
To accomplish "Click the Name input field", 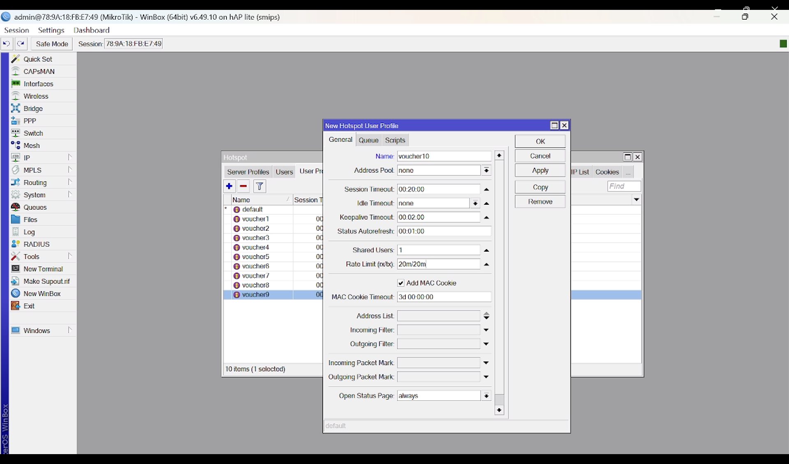I will [x=444, y=156].
